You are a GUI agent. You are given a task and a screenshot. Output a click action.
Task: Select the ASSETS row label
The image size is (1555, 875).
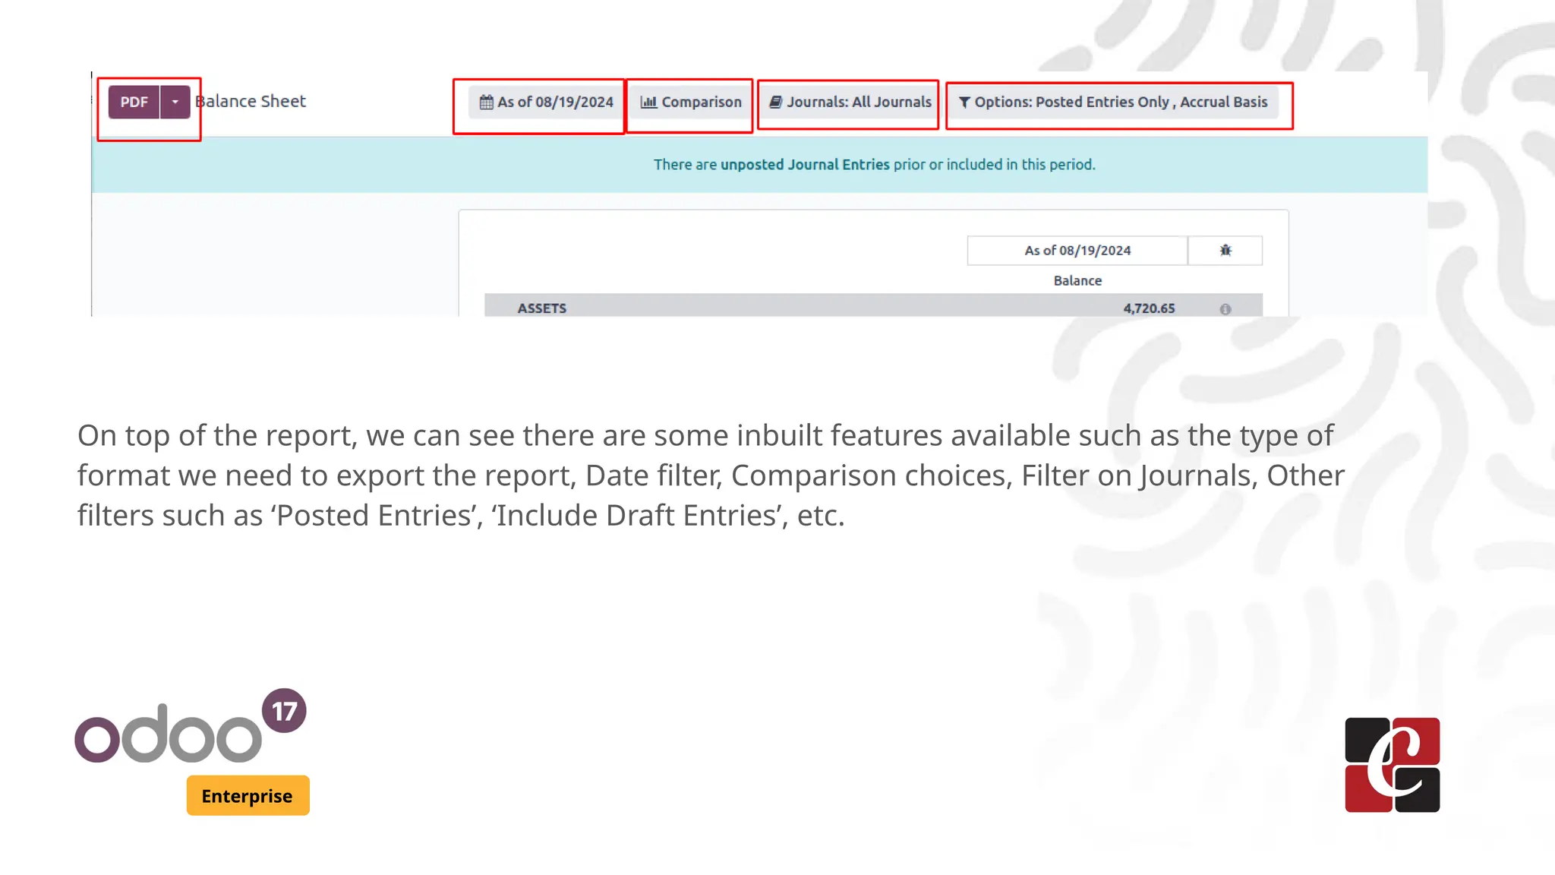tap(542, 308)
